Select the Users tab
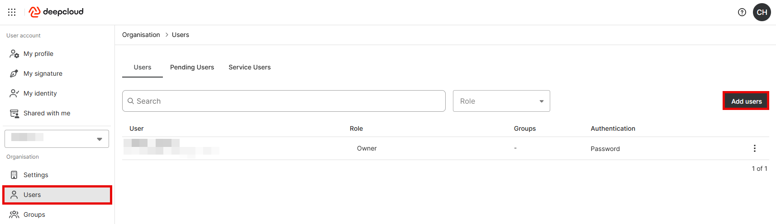This screenshot has height=224, width=776. point(143,67)
